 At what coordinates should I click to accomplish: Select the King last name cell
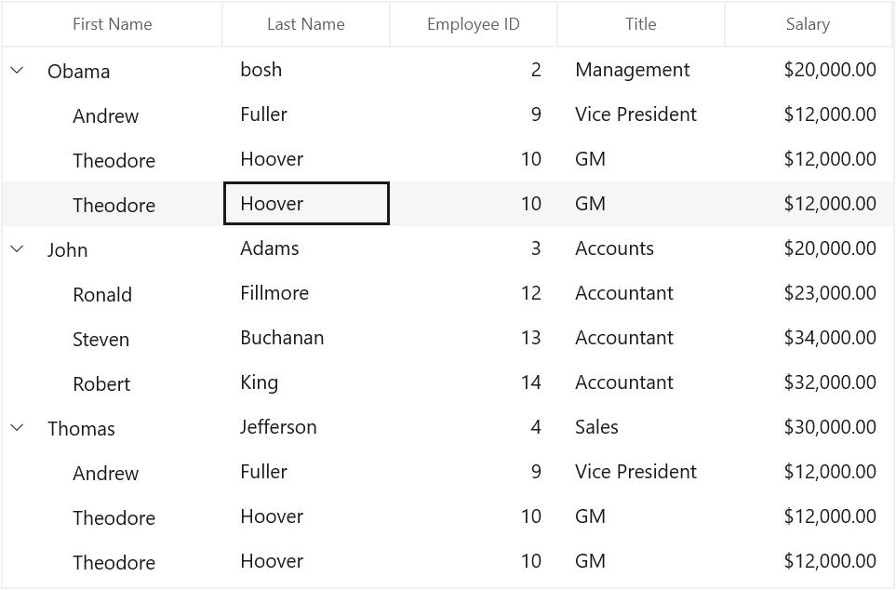click(306, 382)
